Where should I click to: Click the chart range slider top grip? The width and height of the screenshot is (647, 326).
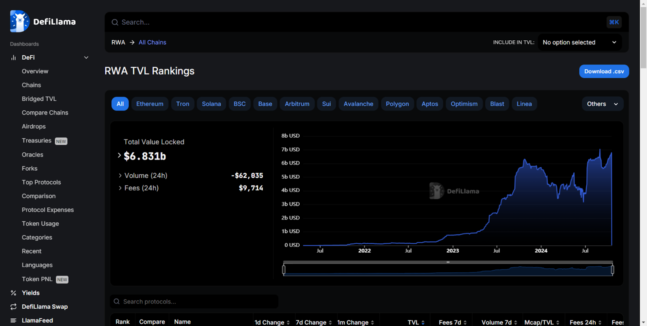point(448,262)
